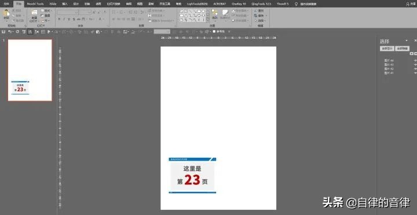Select 图片 44 in selection pane
This screenshot has height=215, width=417.
[x=389, y=61]
